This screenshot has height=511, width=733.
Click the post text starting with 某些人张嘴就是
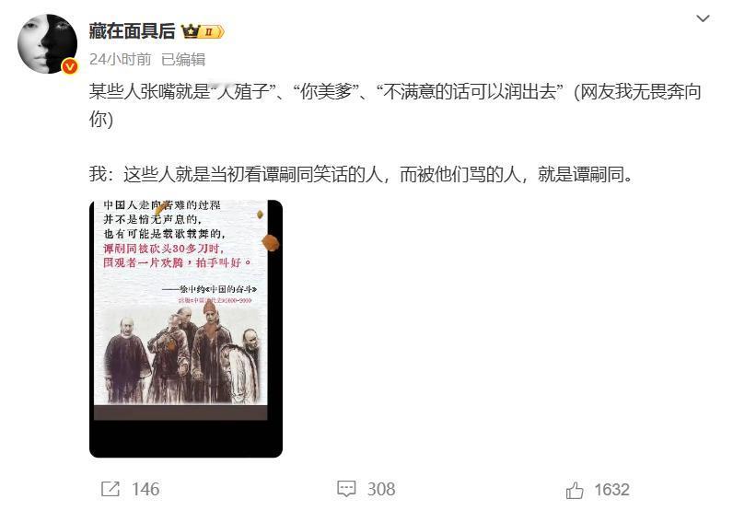395,105
